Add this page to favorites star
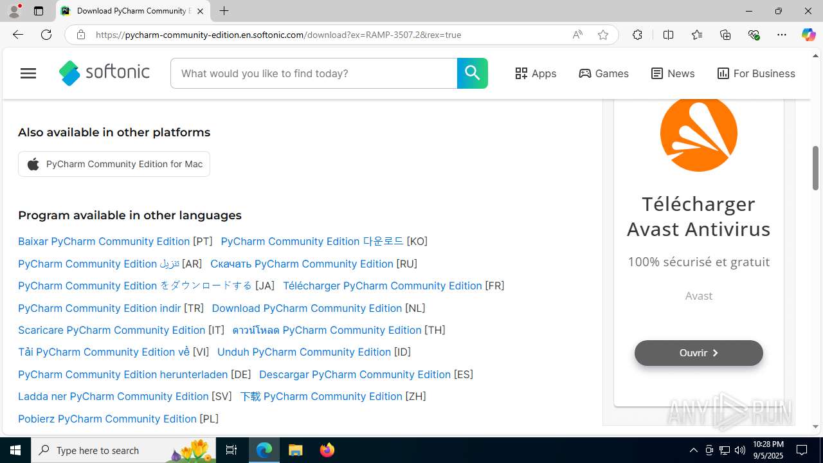Image resolution: width=823 pixels, height=463 pixels. (603, 35)
